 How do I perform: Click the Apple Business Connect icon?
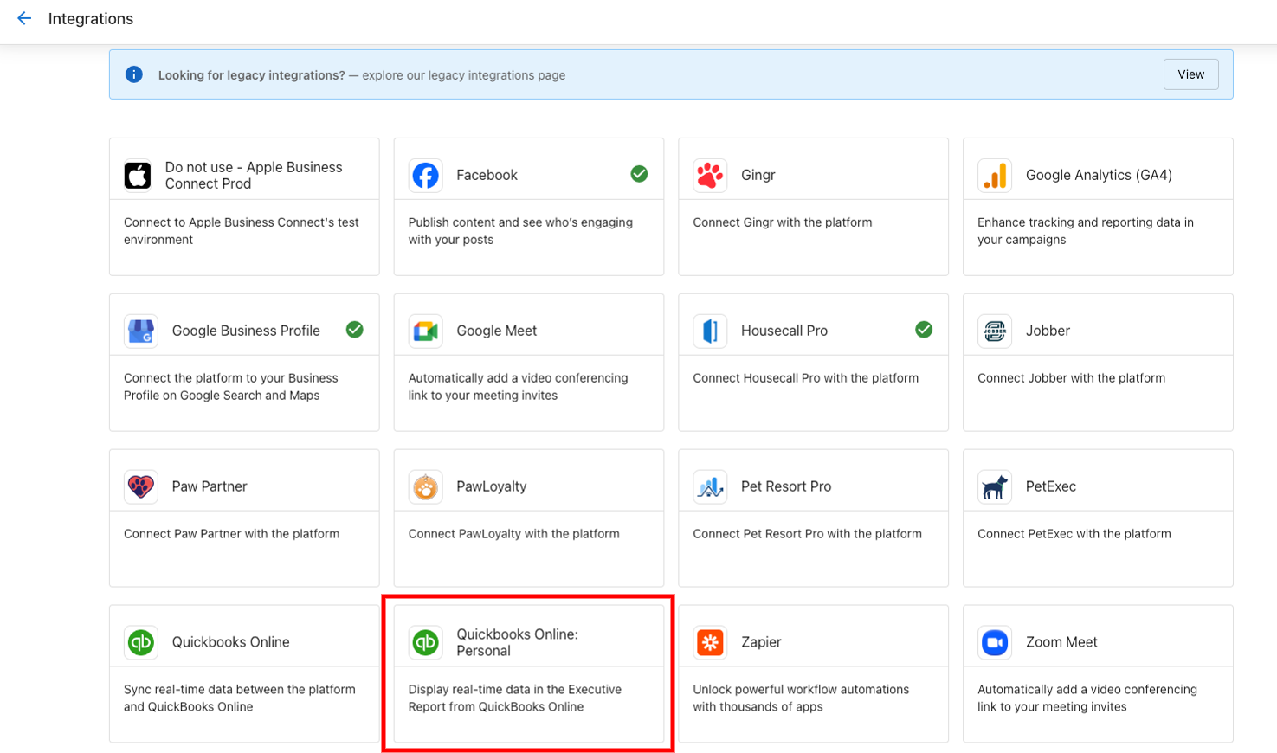click(138, 175)
